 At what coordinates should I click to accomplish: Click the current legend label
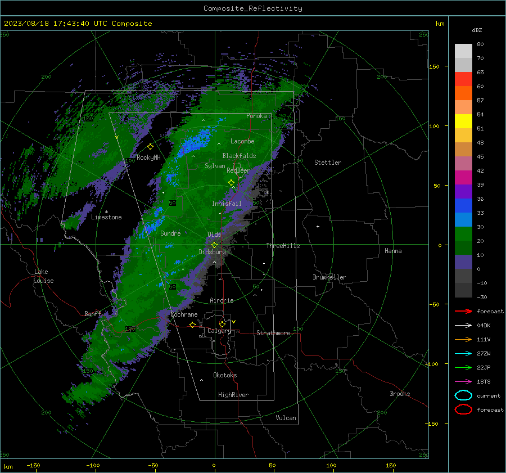pyautogui.click(x=489, y=395)
